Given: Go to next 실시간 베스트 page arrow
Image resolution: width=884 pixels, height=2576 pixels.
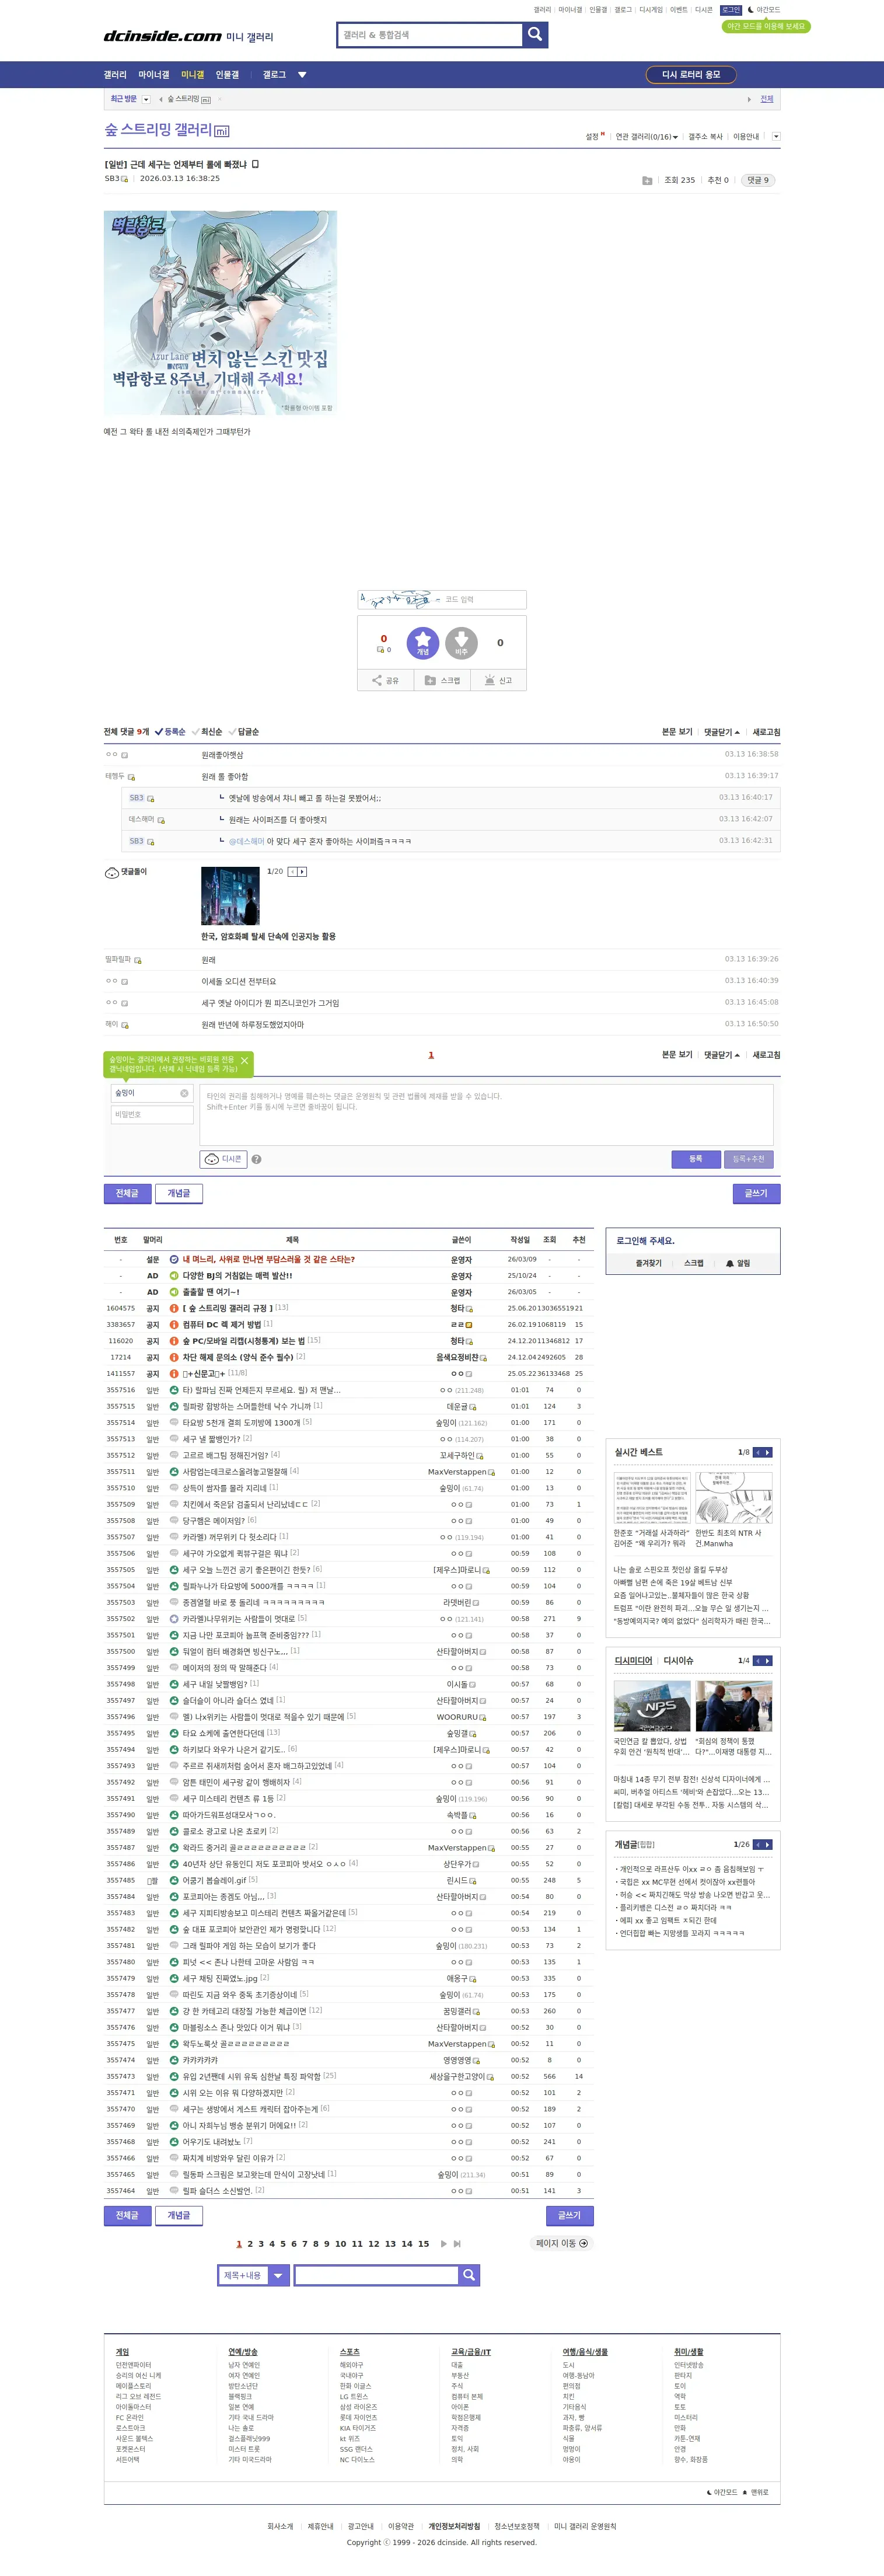Looking at the screenshot, I should [767, 1452].
